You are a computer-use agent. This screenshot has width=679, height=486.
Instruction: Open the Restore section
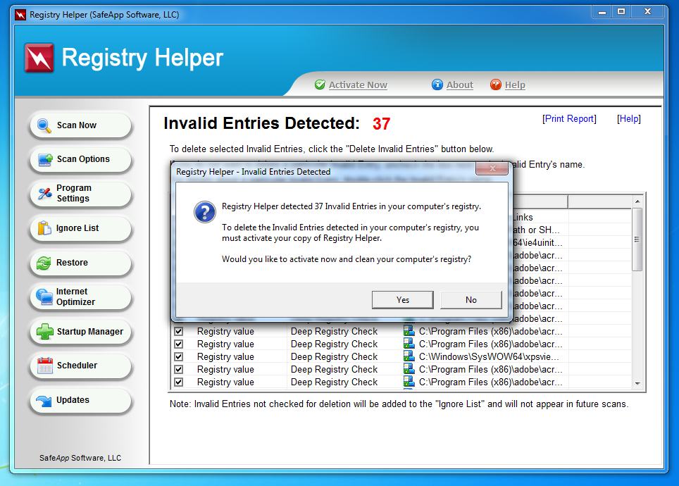80,263
